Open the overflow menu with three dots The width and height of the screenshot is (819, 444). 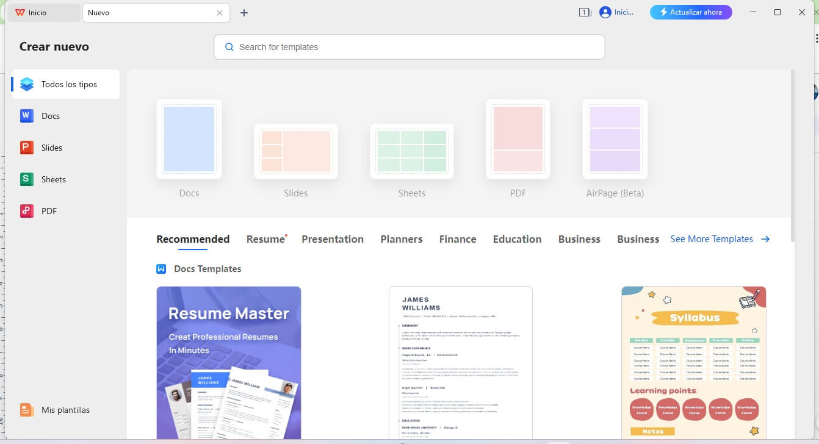[817, 38]
